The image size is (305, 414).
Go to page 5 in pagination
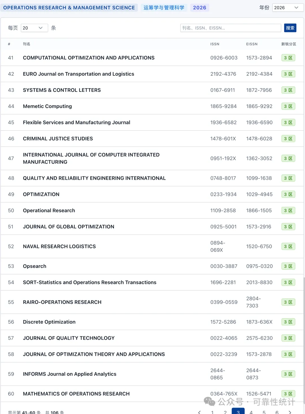(264, 412)
